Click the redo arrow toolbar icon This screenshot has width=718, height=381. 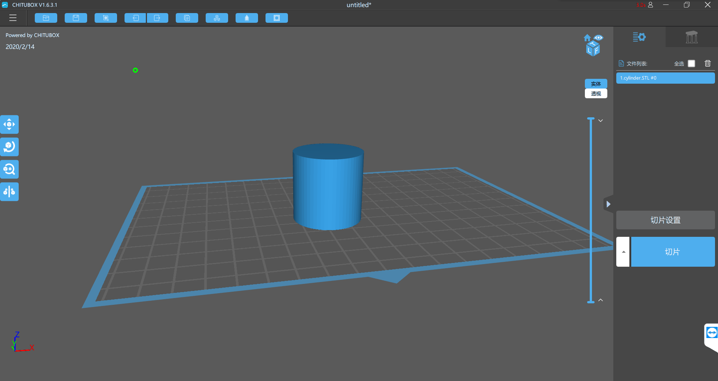[x=157, y=18]
